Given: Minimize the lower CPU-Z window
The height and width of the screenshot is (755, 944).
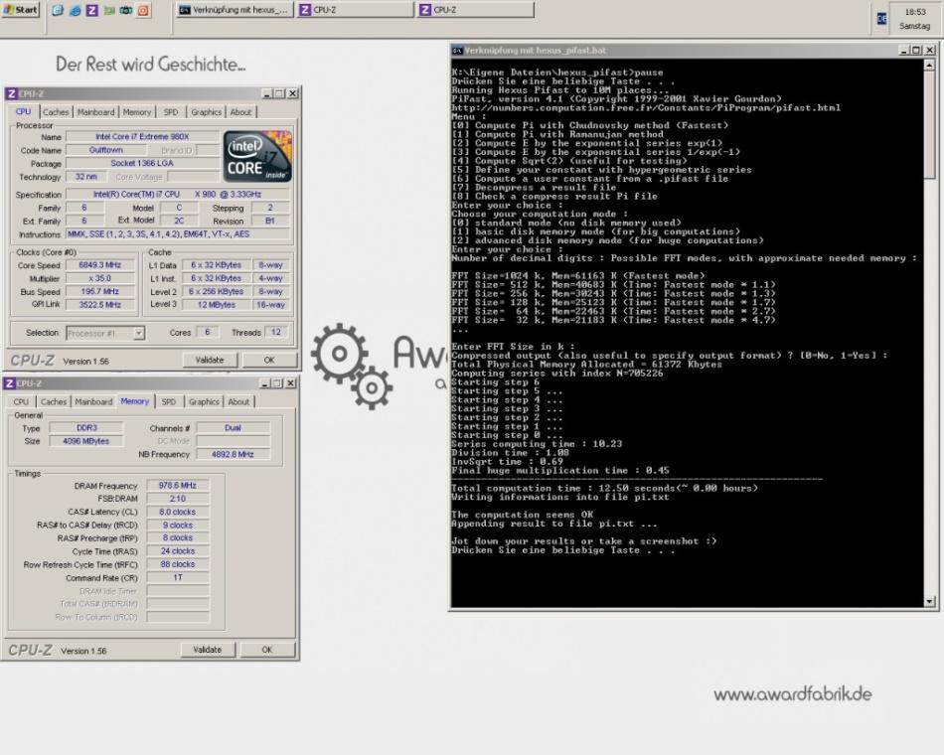Looking at the screenshot, I should (x=265, y=383).
